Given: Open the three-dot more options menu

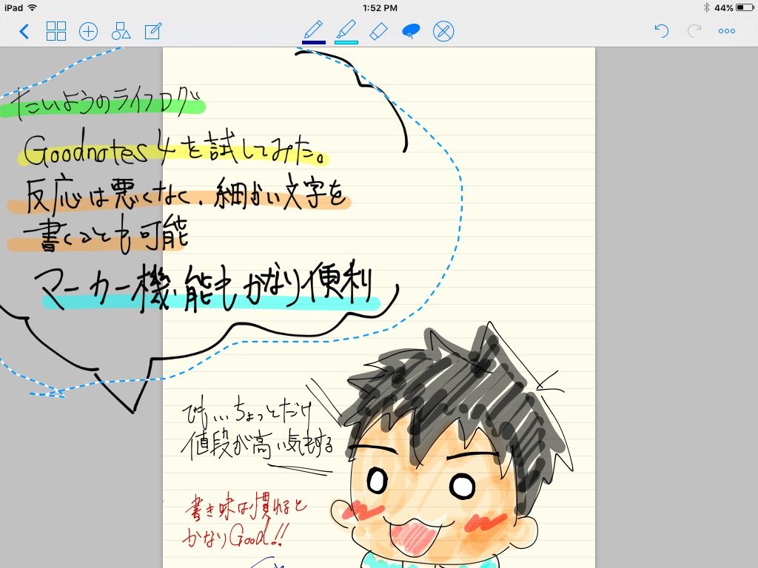Looking at the screenshot, I should tap(727, 31).
